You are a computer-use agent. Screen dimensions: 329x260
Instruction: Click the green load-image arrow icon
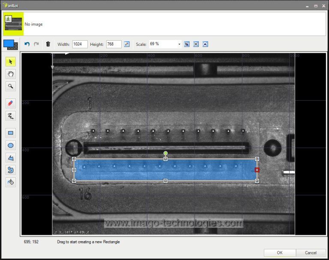coord(8,19)
